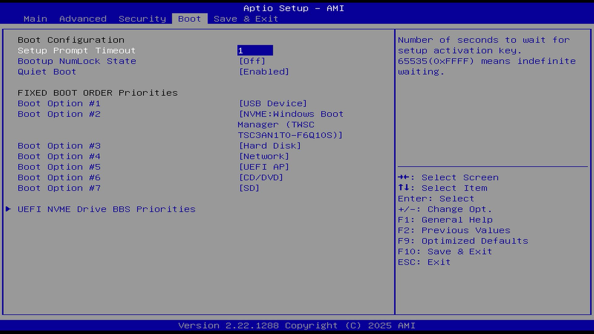Open the Main tab
The width and height of the screenshot is (594, 334).
pos(35,19)
